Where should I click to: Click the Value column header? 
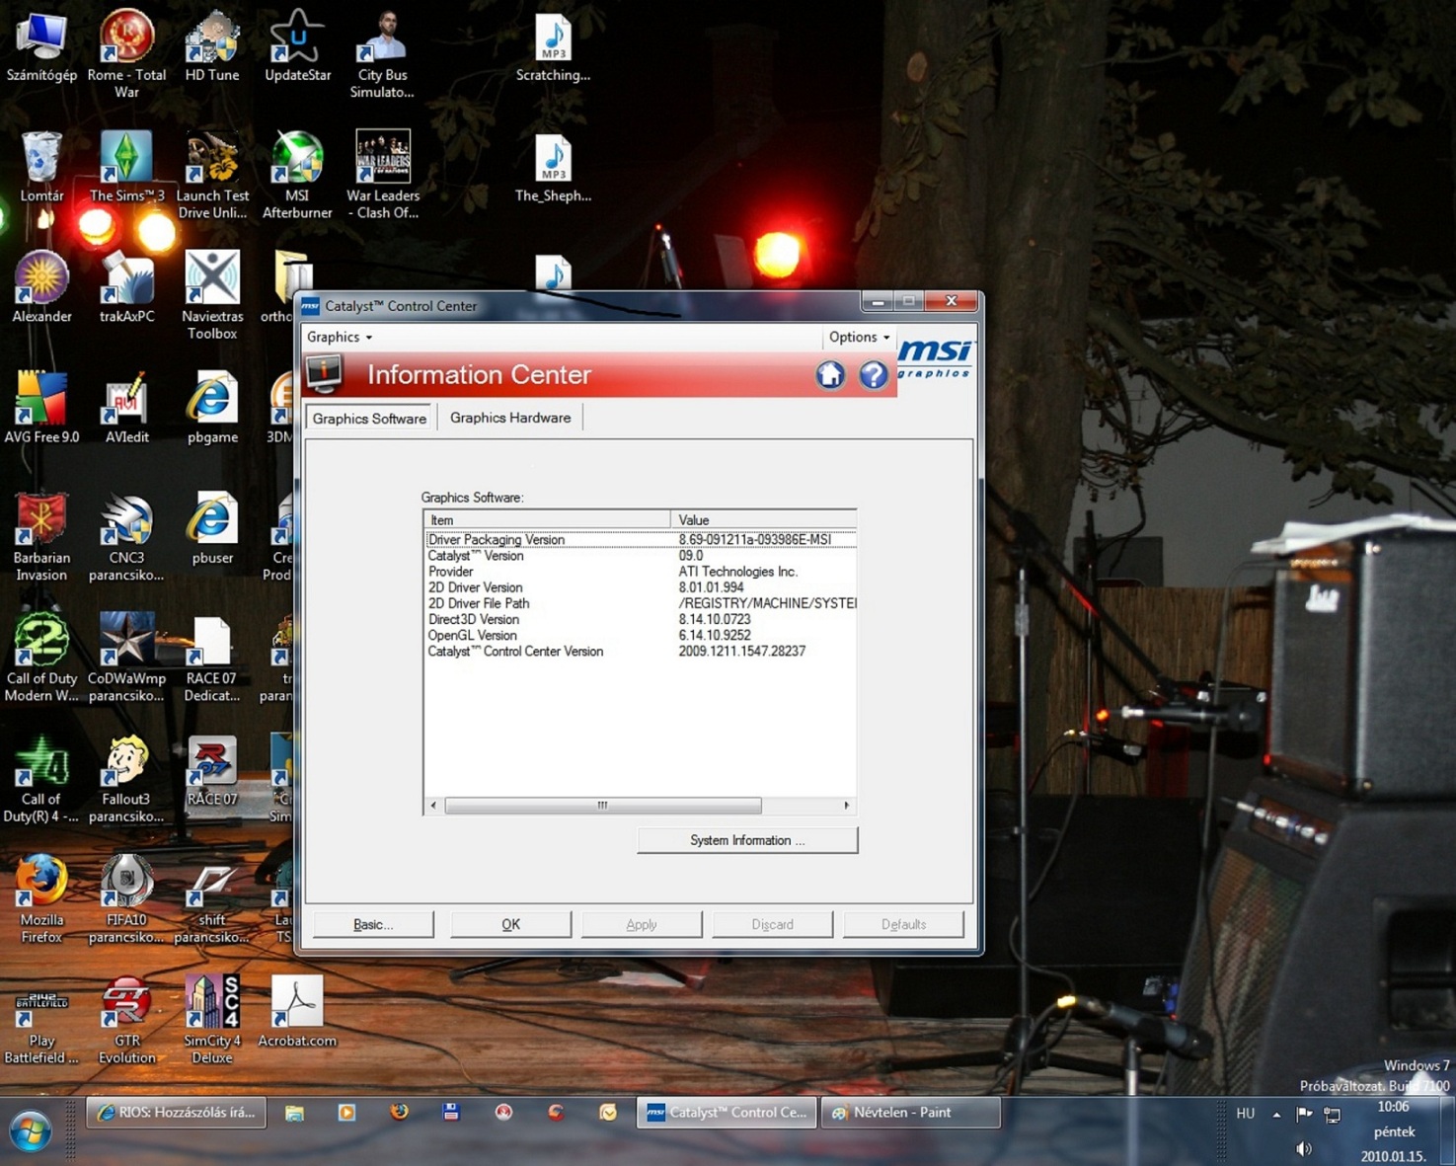click(x=763, y=520)
